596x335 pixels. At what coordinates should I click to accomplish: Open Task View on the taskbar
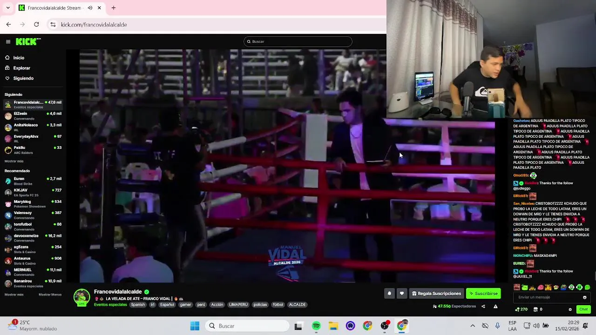(x=298, y=326)
